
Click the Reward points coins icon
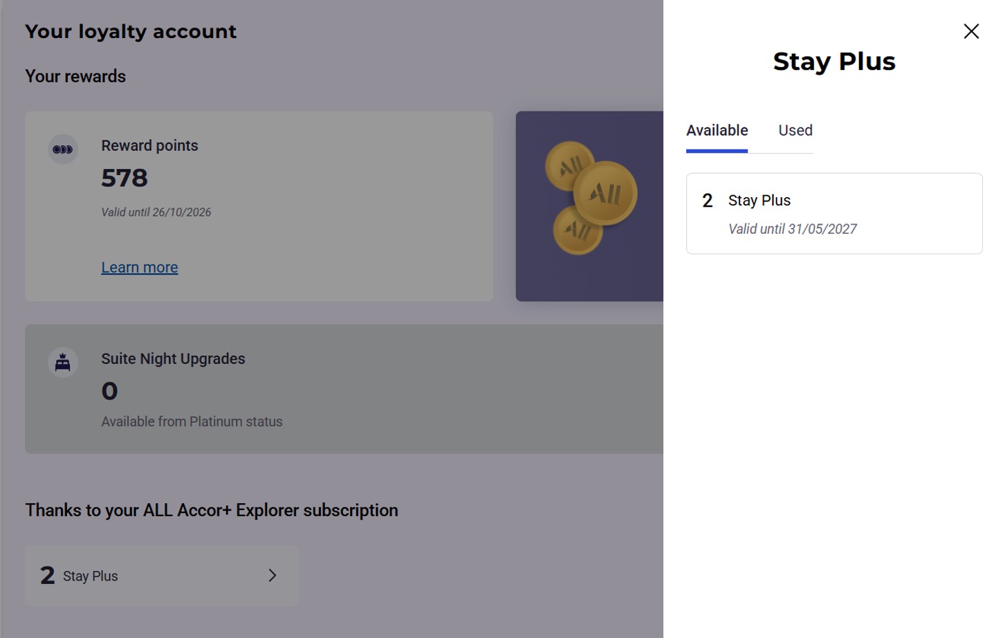tap(63, 149)
